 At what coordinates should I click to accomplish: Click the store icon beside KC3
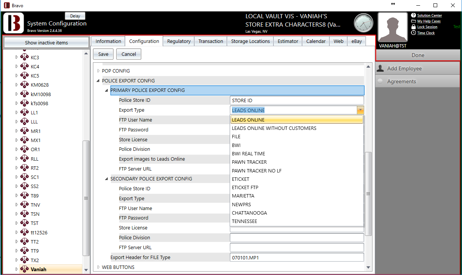pyautogui.click(x=25, y=57)
